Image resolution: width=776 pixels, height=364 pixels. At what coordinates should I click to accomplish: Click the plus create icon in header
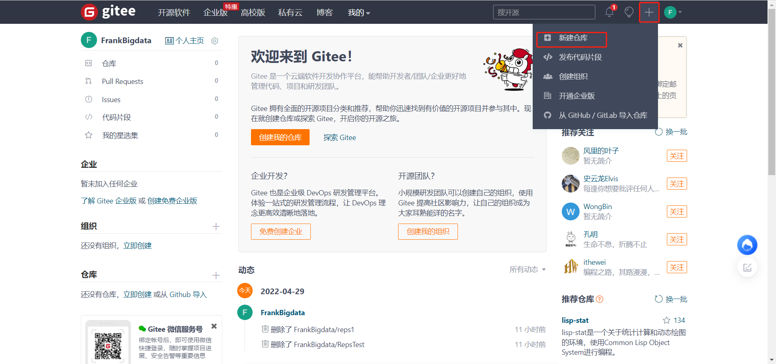[x=649, y=12]
